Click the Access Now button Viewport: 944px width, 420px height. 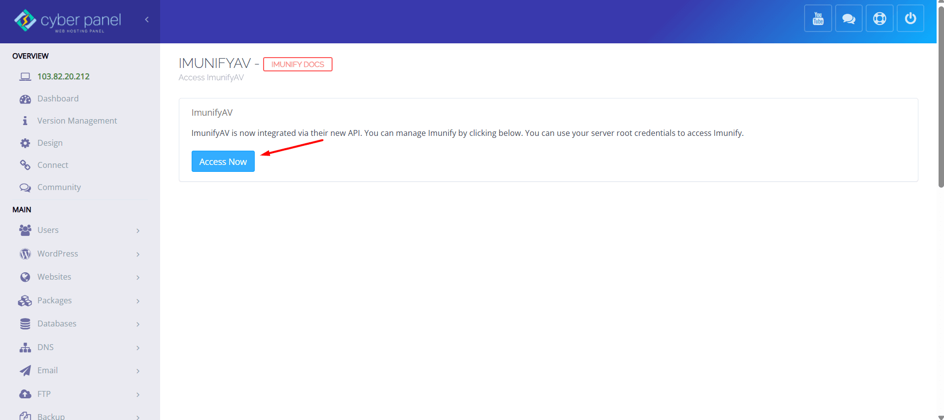pos(223,162)
